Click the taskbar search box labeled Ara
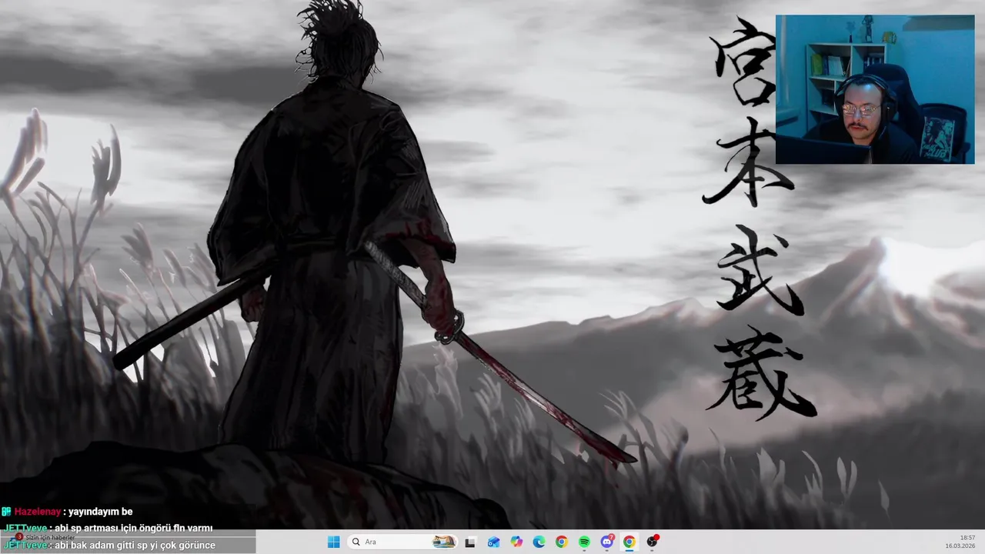The width and height of the screenshot is (985, 554). click(402, 542)
